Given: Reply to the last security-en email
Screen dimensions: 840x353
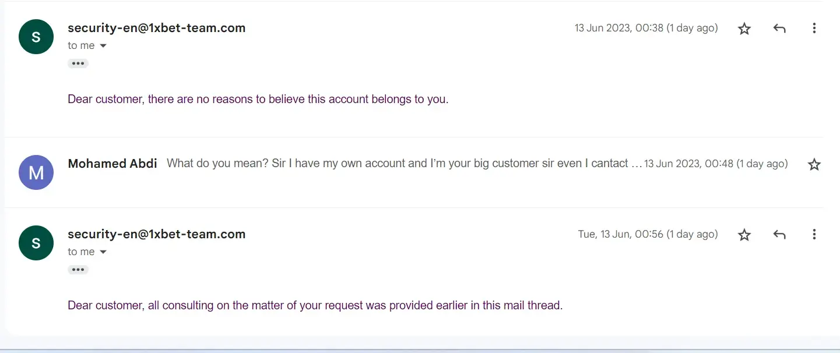Looking at the screenshot, I should 779,234.
